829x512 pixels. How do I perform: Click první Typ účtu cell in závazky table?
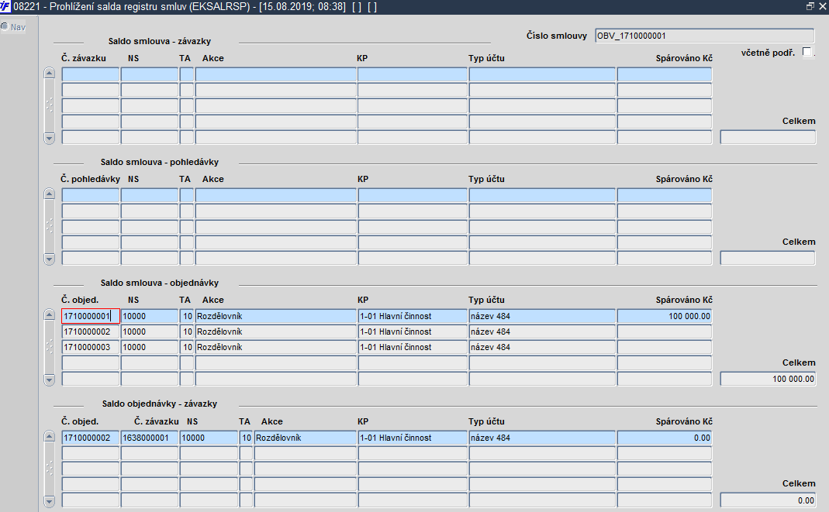tap(542, 74)
